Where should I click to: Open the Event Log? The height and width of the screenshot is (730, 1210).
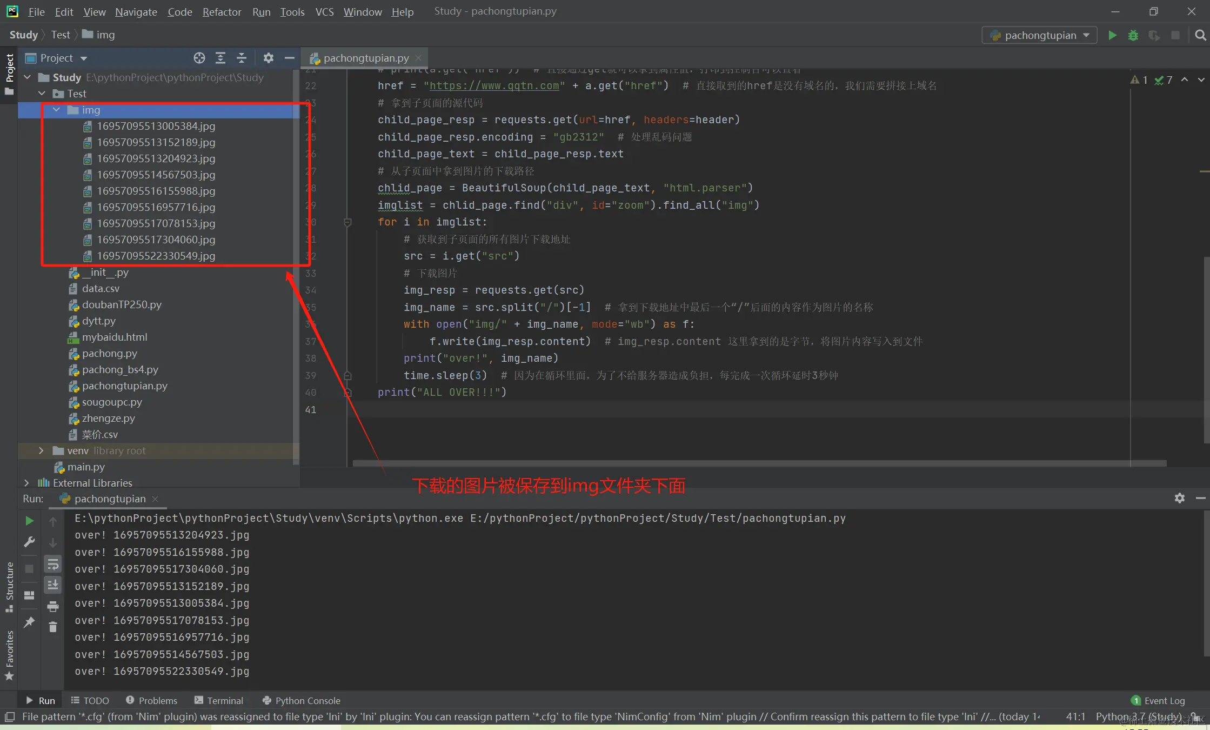(x=1158, y=701)
